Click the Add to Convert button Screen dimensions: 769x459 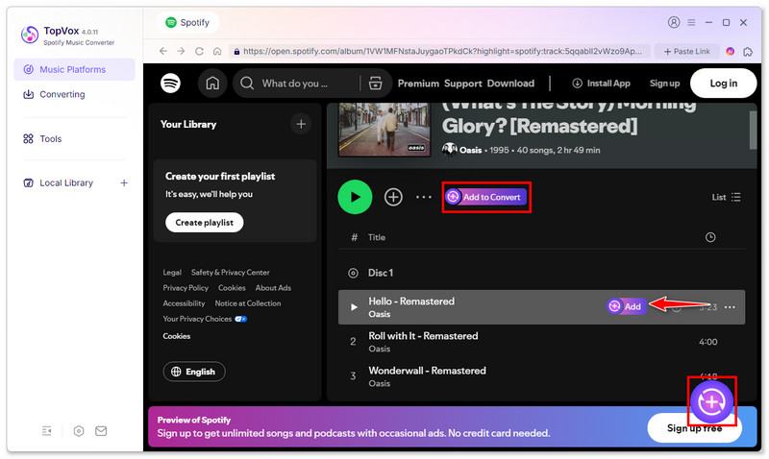coord(485,197)
